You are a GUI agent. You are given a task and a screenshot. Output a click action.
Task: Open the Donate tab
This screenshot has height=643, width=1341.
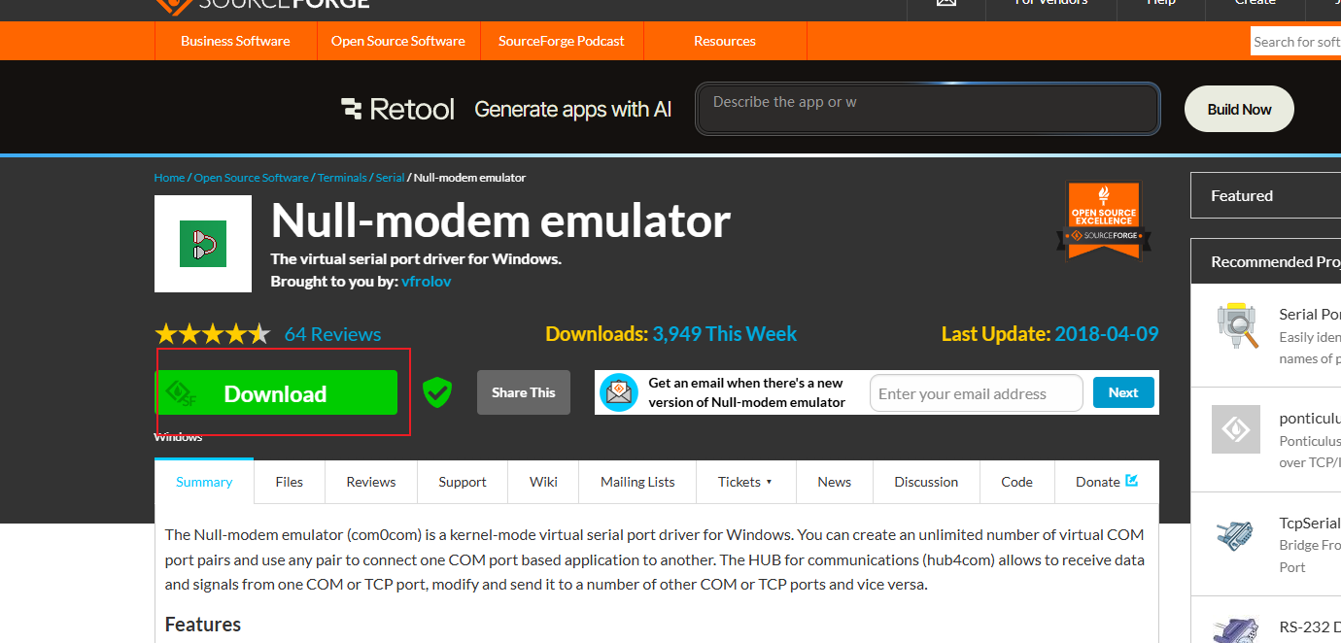tap(1107, 482)
